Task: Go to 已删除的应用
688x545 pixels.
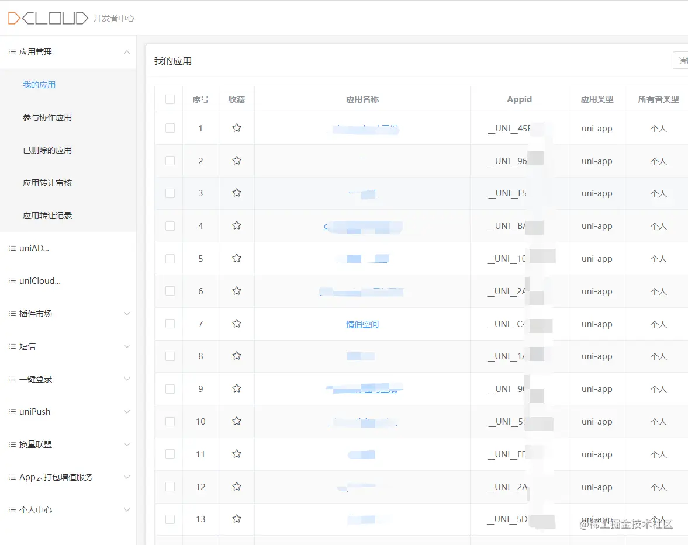Action: 47,150
